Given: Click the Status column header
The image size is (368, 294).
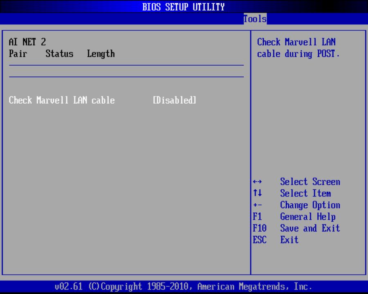Looking at the screenshot, I should pos(59,53).
